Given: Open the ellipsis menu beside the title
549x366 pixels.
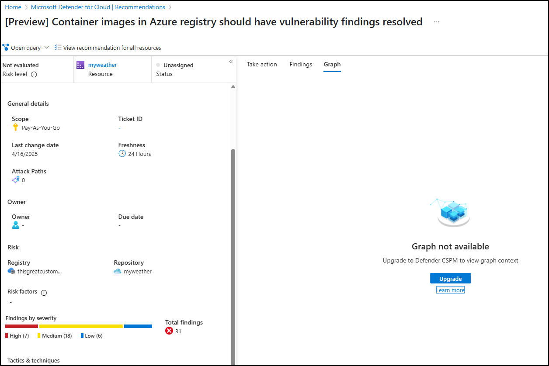Looking at the screenshot, I should tap(437, 22).
